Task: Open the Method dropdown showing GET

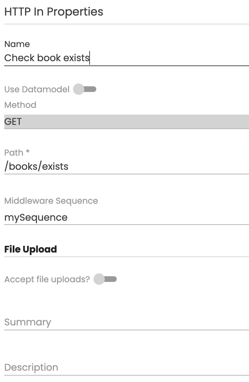Action: 126,122
